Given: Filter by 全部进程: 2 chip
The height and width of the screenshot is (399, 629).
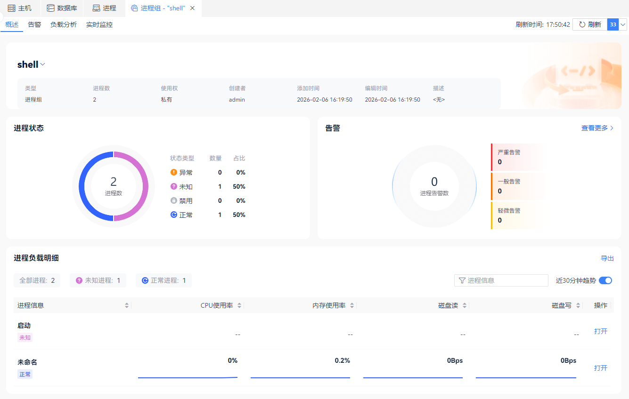Looking at the screenshot, I should tap(37, 280).
